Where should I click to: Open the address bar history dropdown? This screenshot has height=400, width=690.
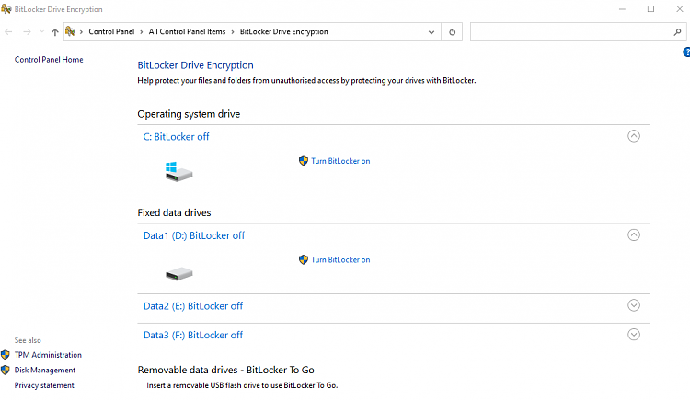431,32
